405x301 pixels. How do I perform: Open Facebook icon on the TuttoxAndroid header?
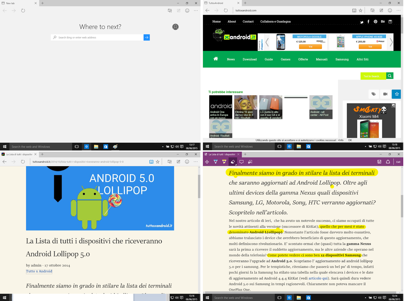(x=369, y=22)
